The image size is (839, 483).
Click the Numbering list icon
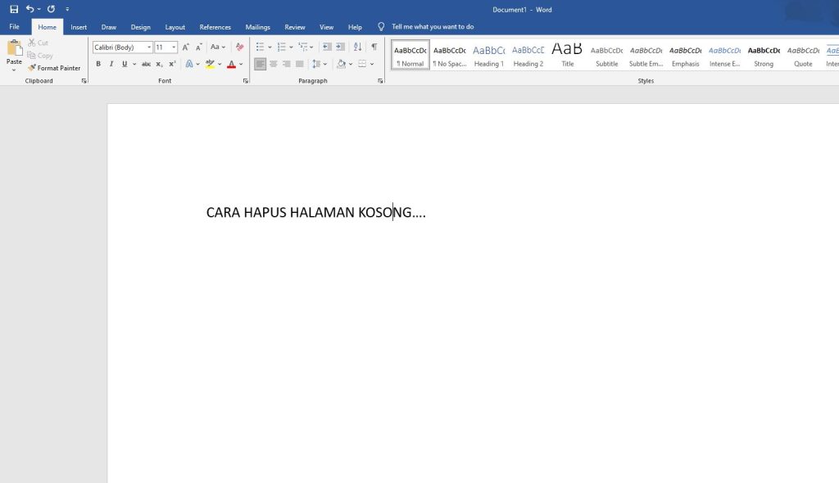click(x=282, y=47)
